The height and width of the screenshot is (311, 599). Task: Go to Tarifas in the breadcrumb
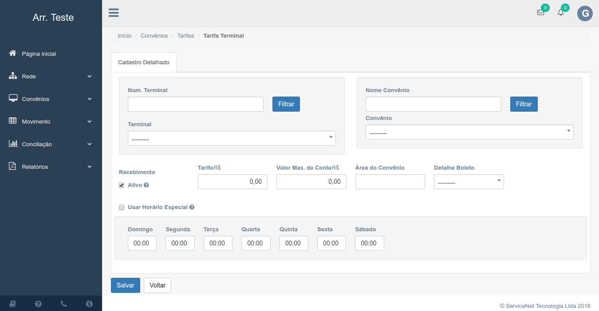[x=185, y=35]
